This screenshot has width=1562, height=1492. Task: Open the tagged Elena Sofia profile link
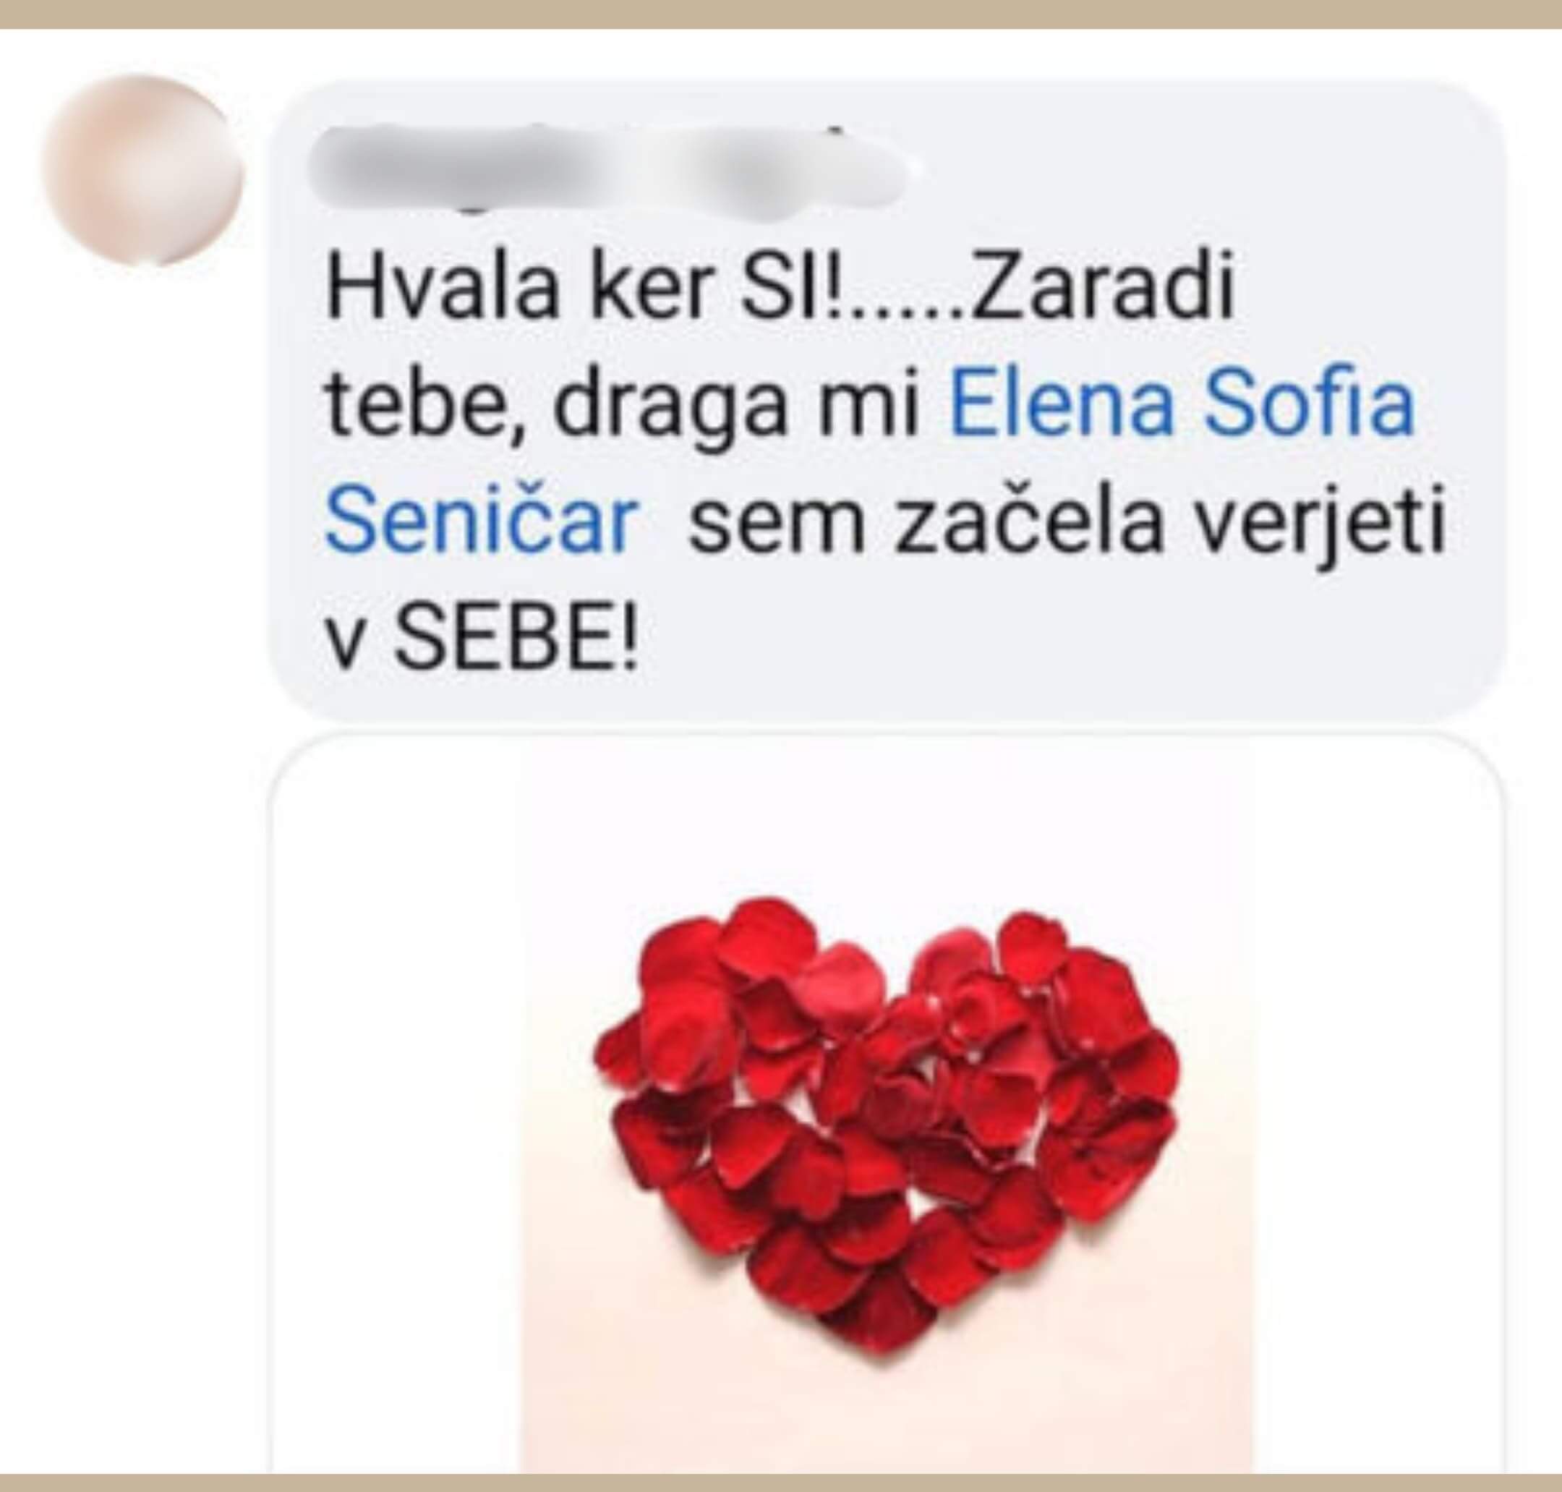(x=1182, y=407)
